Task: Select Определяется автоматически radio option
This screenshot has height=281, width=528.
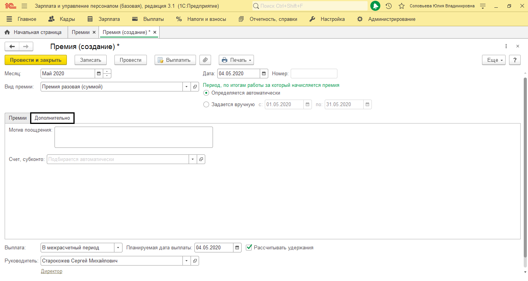Action: 206,93
